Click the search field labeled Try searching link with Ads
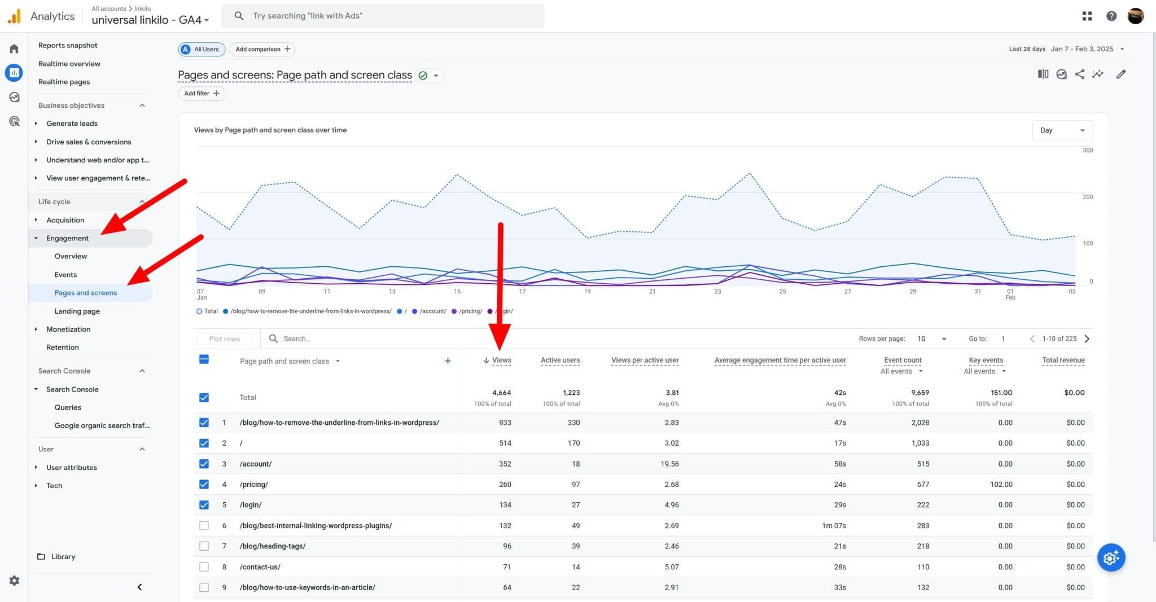 click(383, 15)
